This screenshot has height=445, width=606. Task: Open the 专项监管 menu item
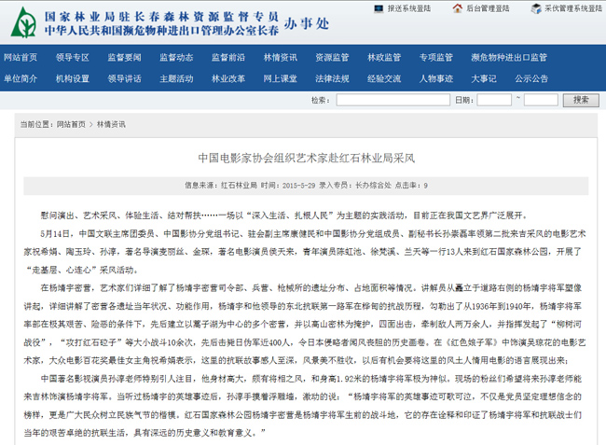pos(436,58)
